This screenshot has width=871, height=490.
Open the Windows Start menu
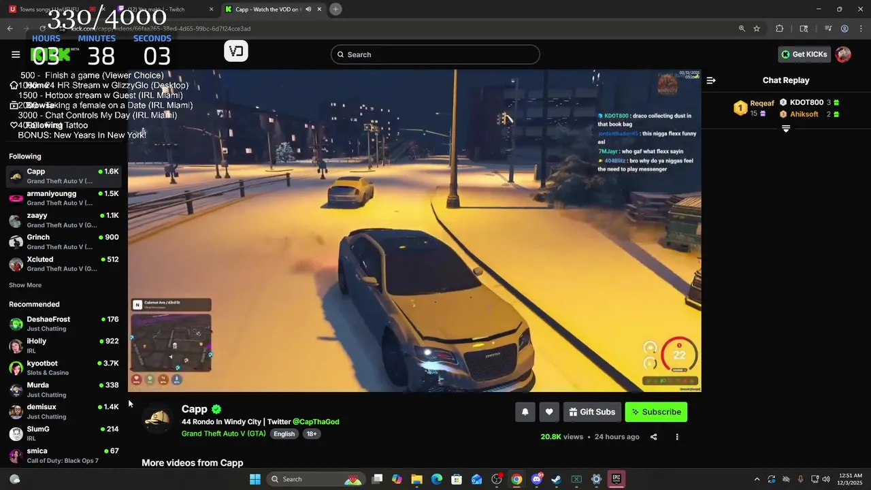pyautogui.click(x=255, y=479)
